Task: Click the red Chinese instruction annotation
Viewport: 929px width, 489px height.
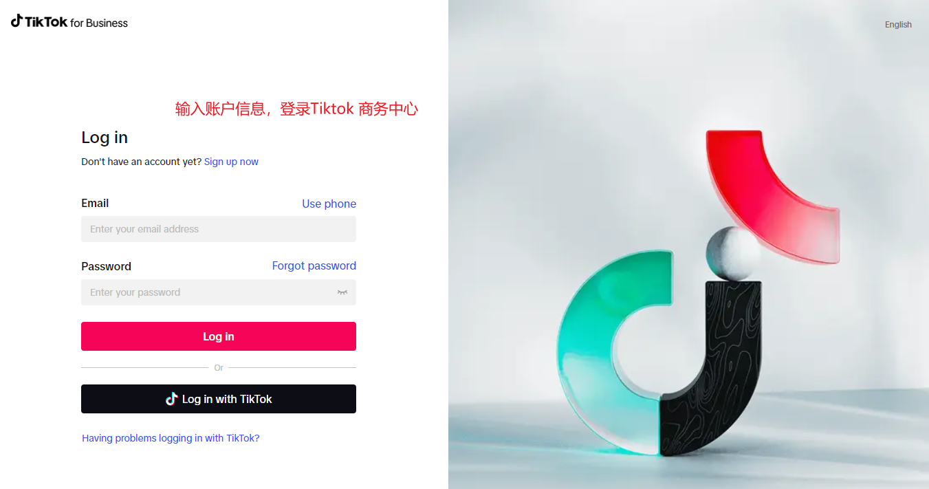Action: pos(296,109)
